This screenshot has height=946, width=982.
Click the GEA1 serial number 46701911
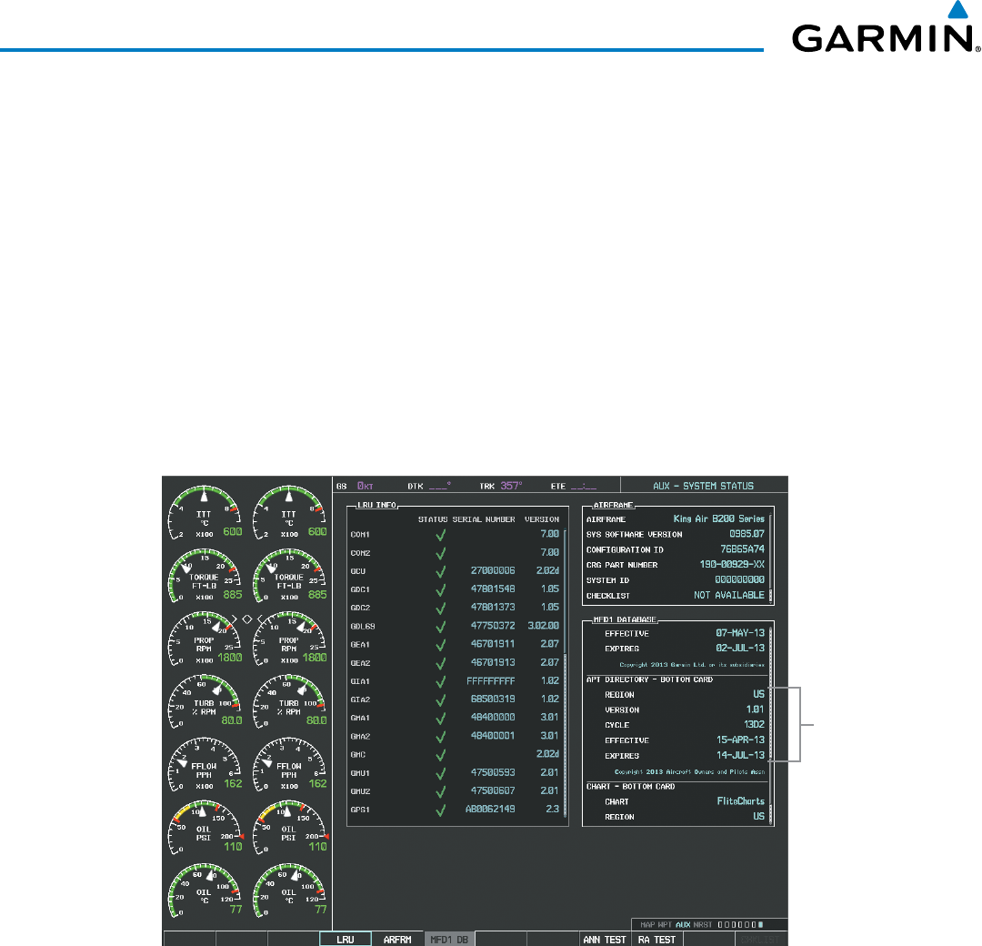493,644
